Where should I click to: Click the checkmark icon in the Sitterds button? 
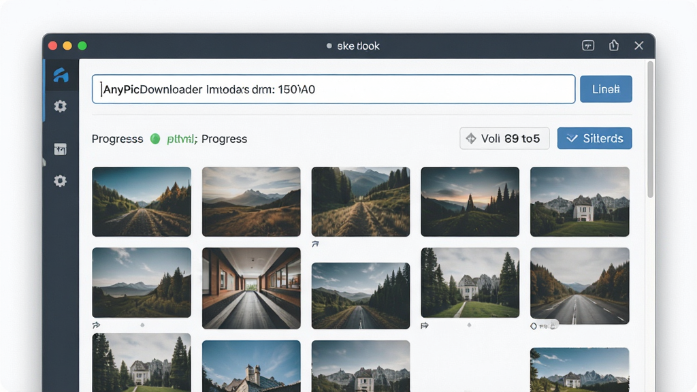[x=572, y=138]
